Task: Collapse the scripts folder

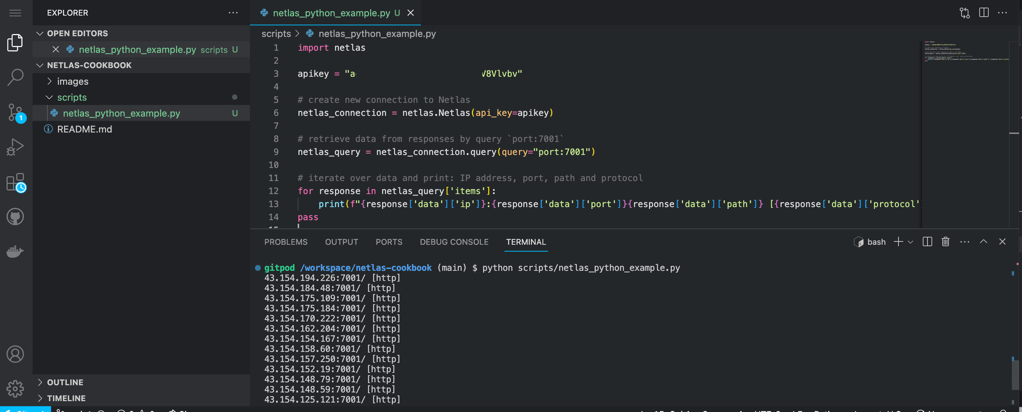Action: 72,97
